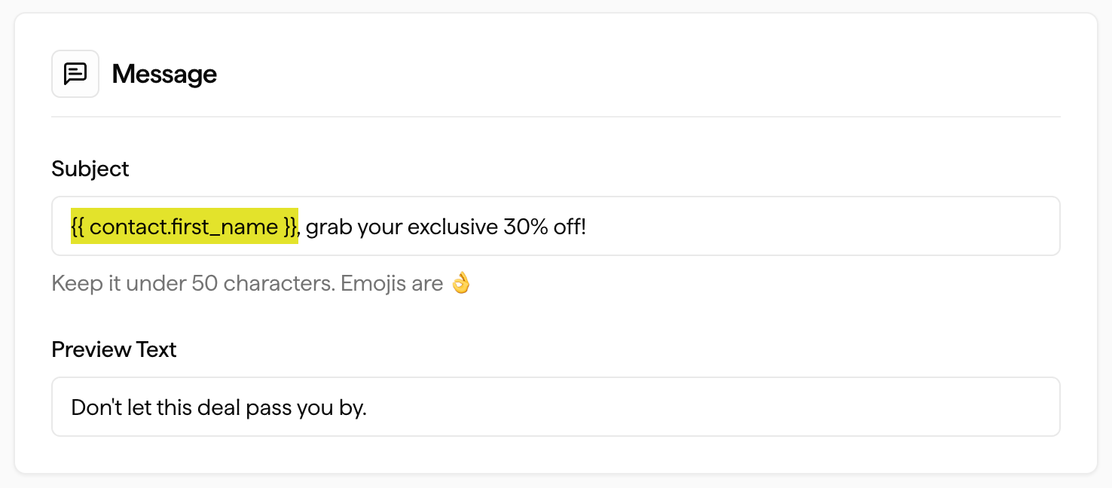Click the Message section heading
Image resolution: width=1112 pixels, height=488 pixels.
(164, 73)
